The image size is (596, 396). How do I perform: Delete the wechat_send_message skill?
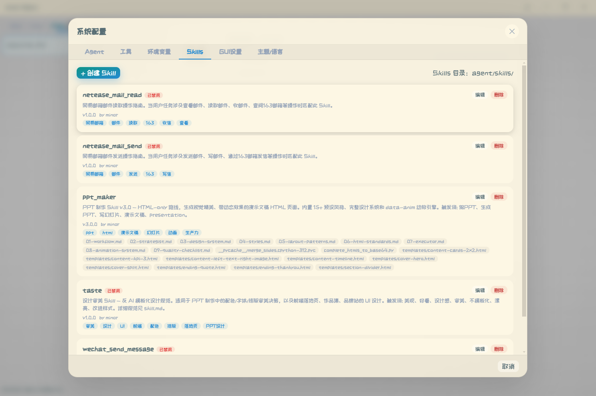[x=499, y=349]
